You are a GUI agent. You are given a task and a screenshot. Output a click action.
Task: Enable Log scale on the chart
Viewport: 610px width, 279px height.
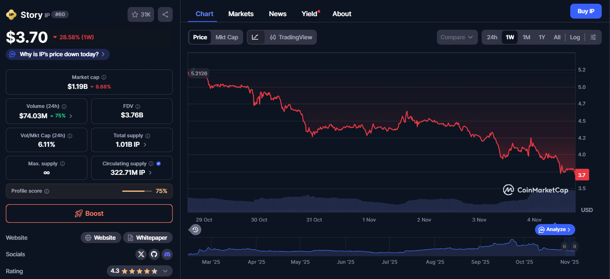pyautogui.click(x=575, y=37)
